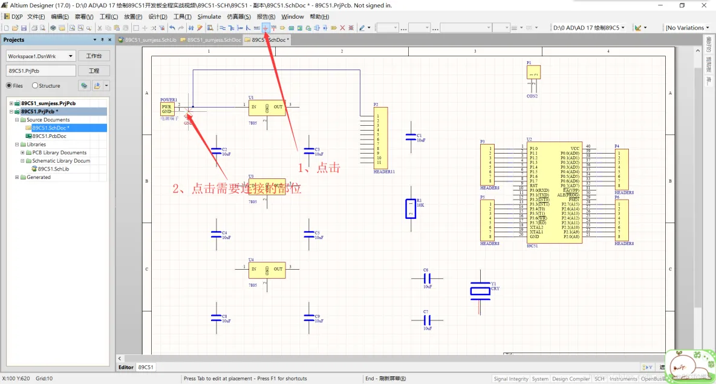Screen dimensions: 716x384
Task: Open the 设计(D) menu
Action: coord(158,16)
